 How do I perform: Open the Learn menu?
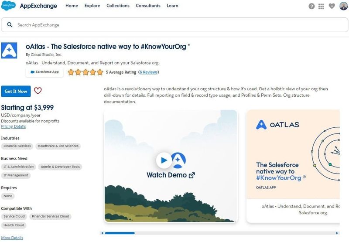click(x=172, y=6)
